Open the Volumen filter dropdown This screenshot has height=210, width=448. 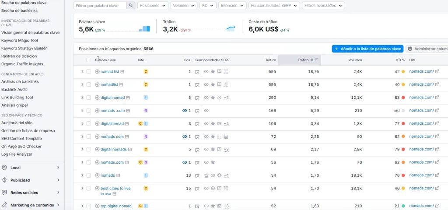pyautogui.click(x=184, y=5)
